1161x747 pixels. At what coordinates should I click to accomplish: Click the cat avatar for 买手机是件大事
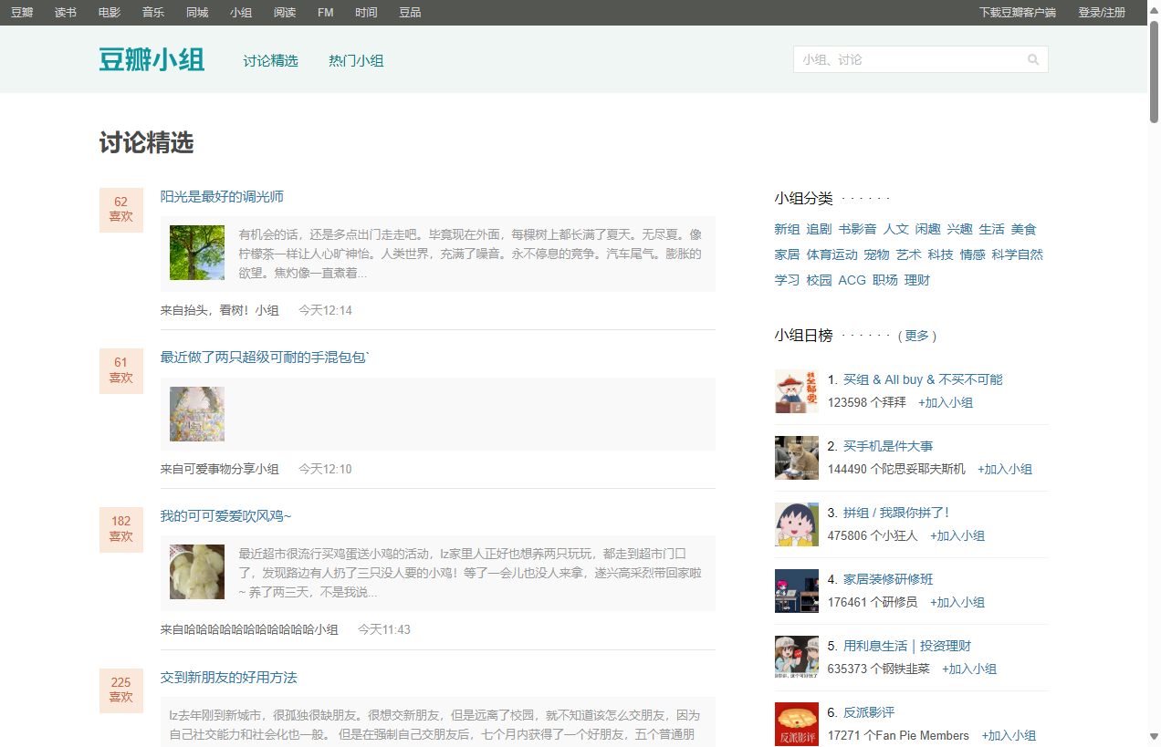point(796,458)
